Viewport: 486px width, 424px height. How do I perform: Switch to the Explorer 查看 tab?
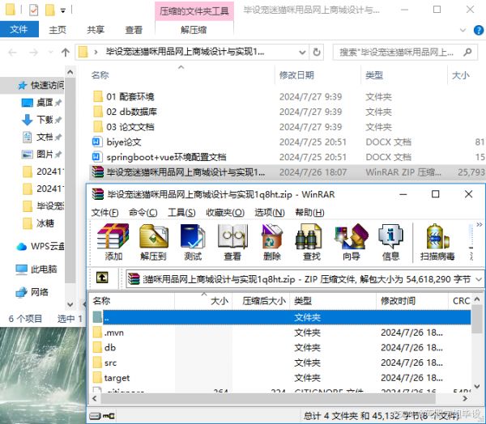point(134,30)
